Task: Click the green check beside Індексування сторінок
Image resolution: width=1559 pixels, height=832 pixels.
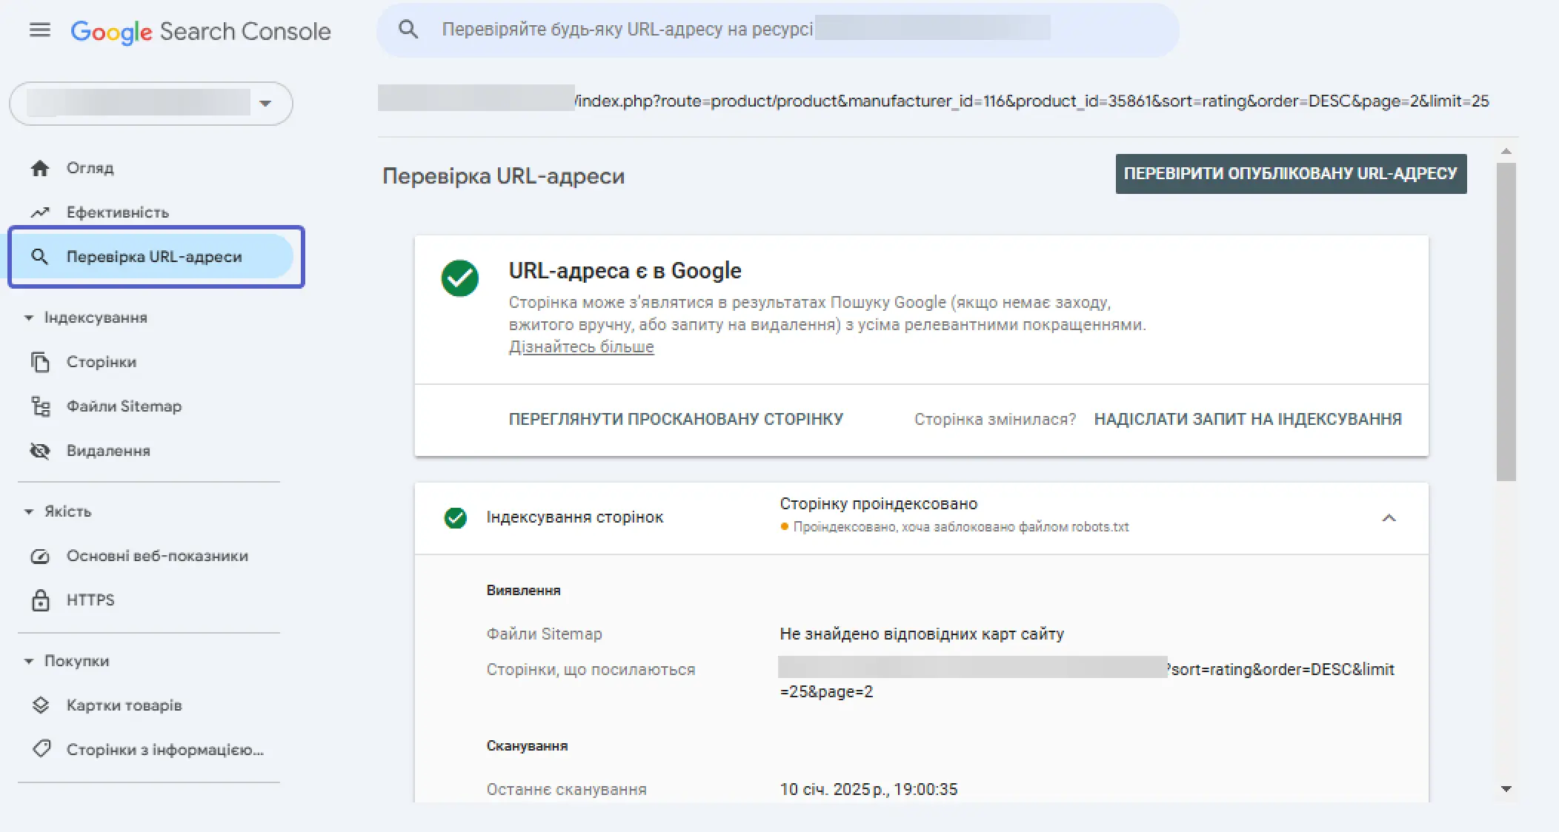Action: pos(455,518)
